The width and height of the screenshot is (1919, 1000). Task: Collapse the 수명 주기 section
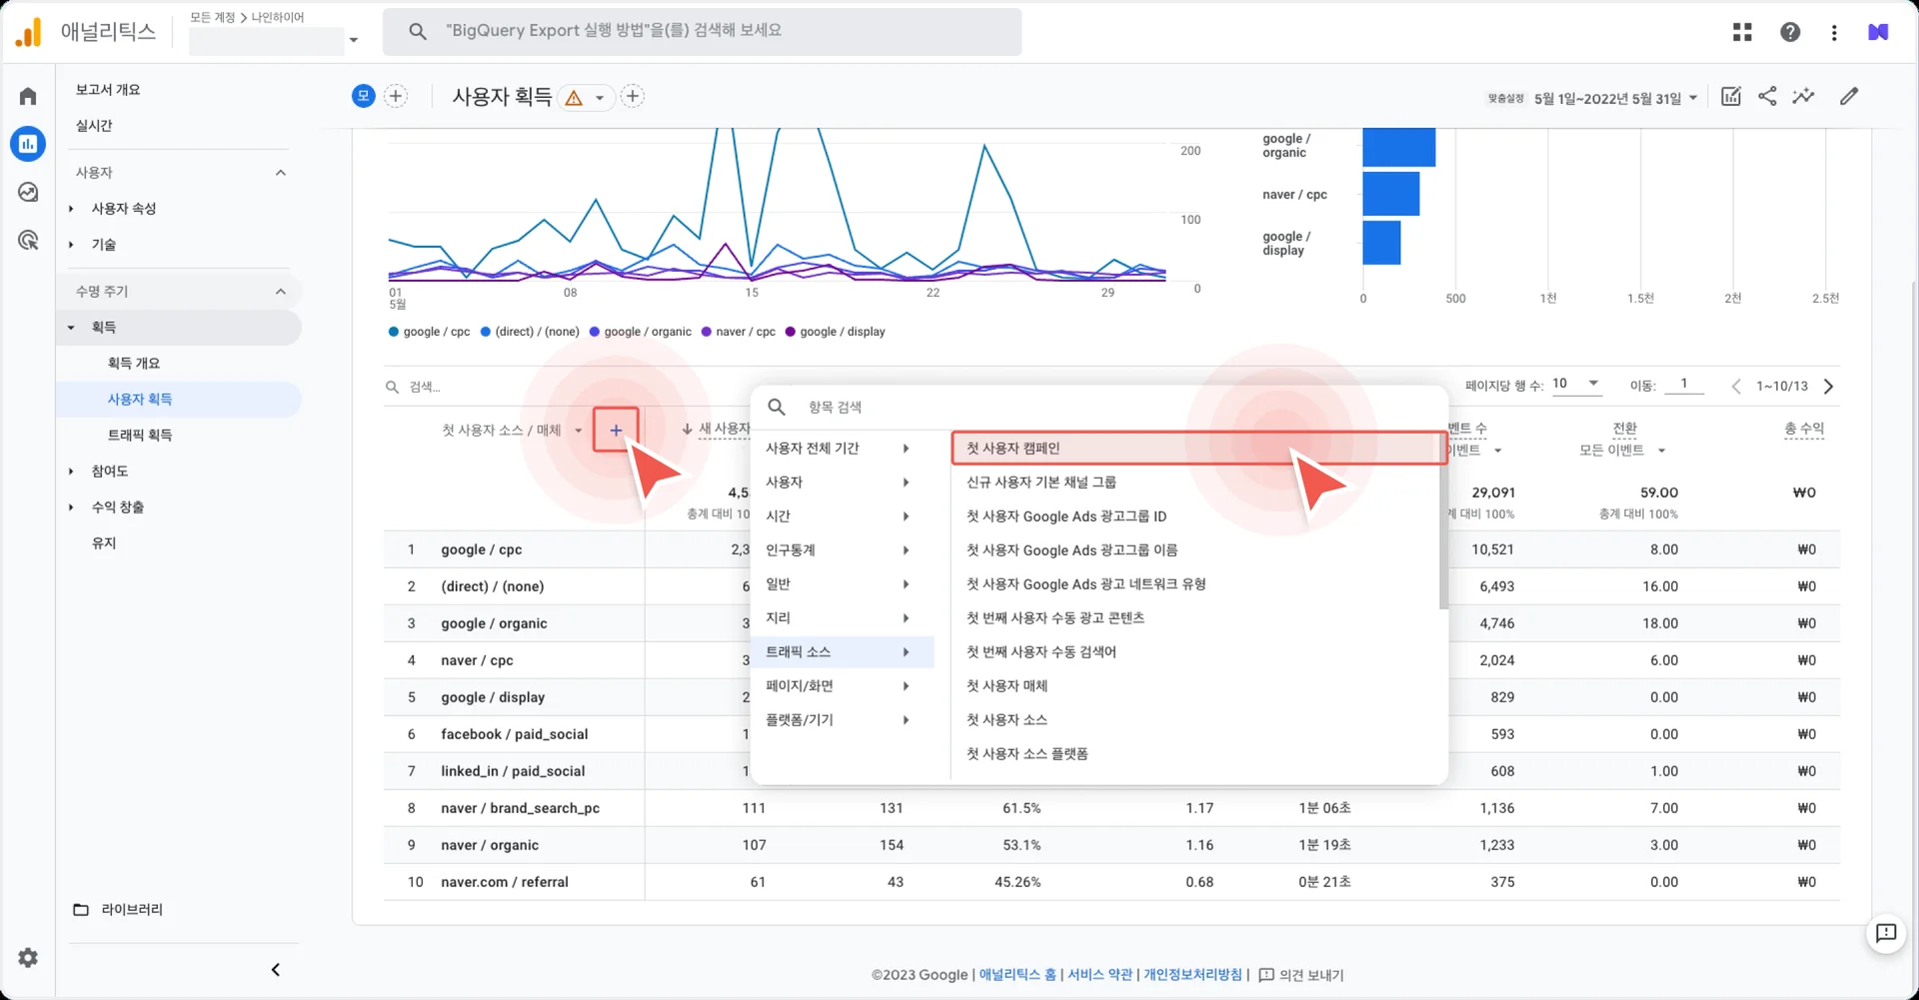(x=280, y=292)
